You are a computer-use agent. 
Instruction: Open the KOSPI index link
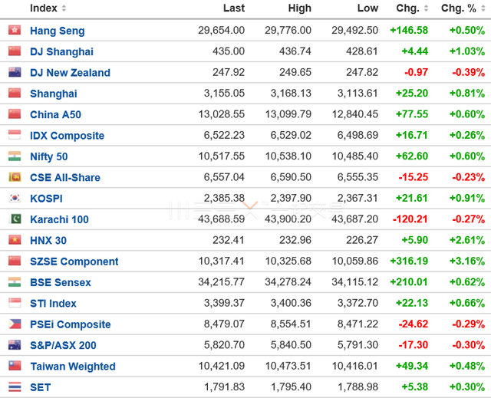pyautogui.click(x=46, y=199)
